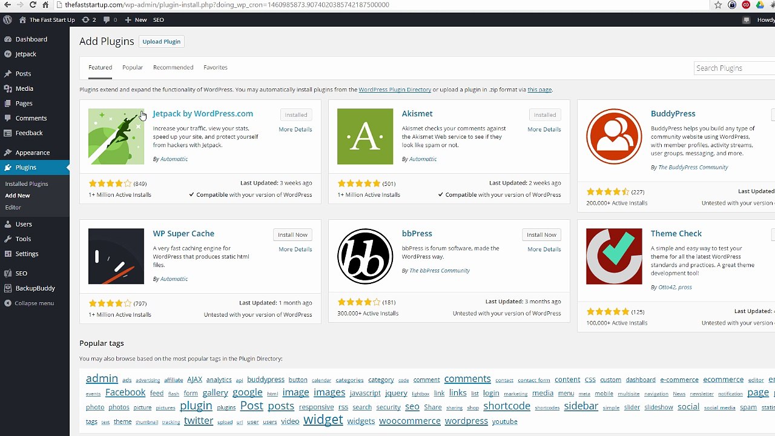The width and height of the screenshot is (775, 436).
Task: Click the browser back arrow
Action: point(6,5)
